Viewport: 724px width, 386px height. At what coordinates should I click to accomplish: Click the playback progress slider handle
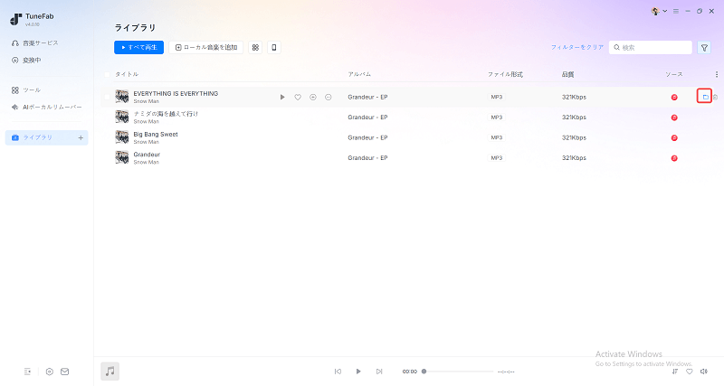tap(424, 372)
